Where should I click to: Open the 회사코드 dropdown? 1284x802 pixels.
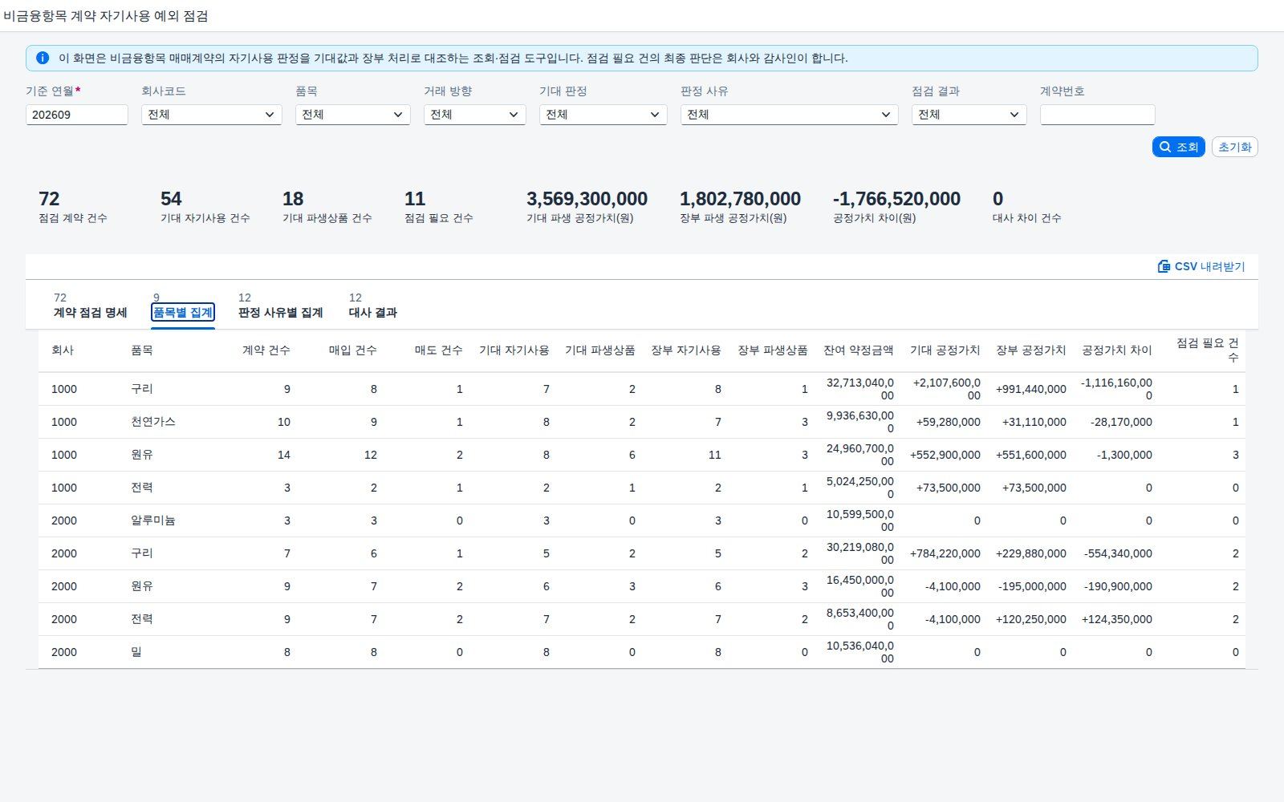pos(212,115)
